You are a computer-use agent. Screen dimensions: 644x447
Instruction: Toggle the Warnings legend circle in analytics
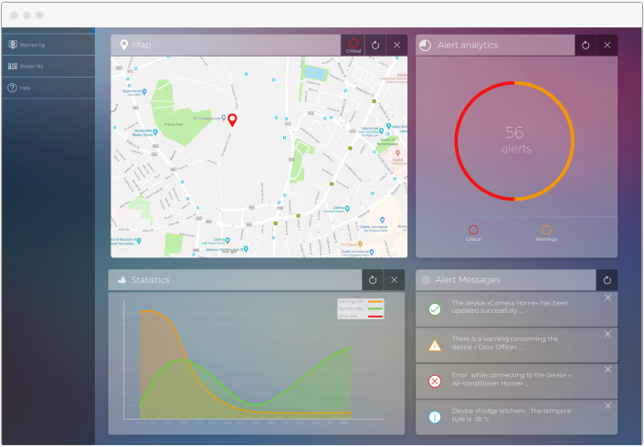[546, 231]
